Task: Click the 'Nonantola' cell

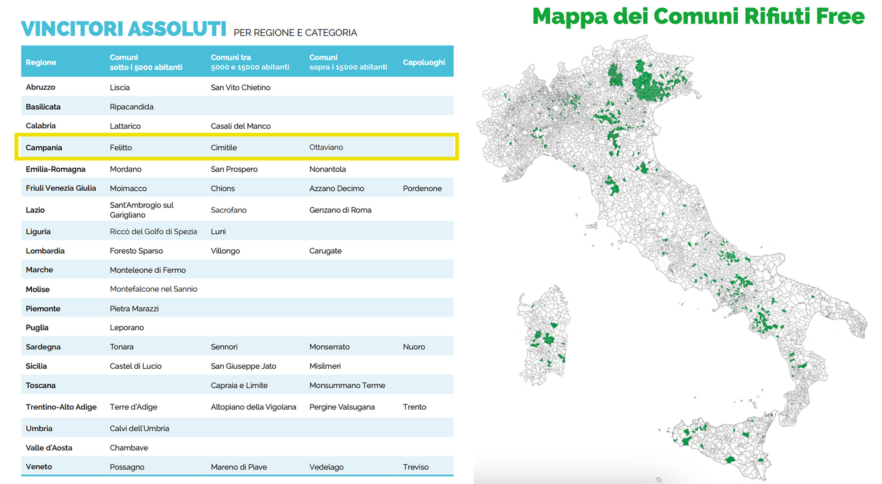Action: tap(327, 169)
